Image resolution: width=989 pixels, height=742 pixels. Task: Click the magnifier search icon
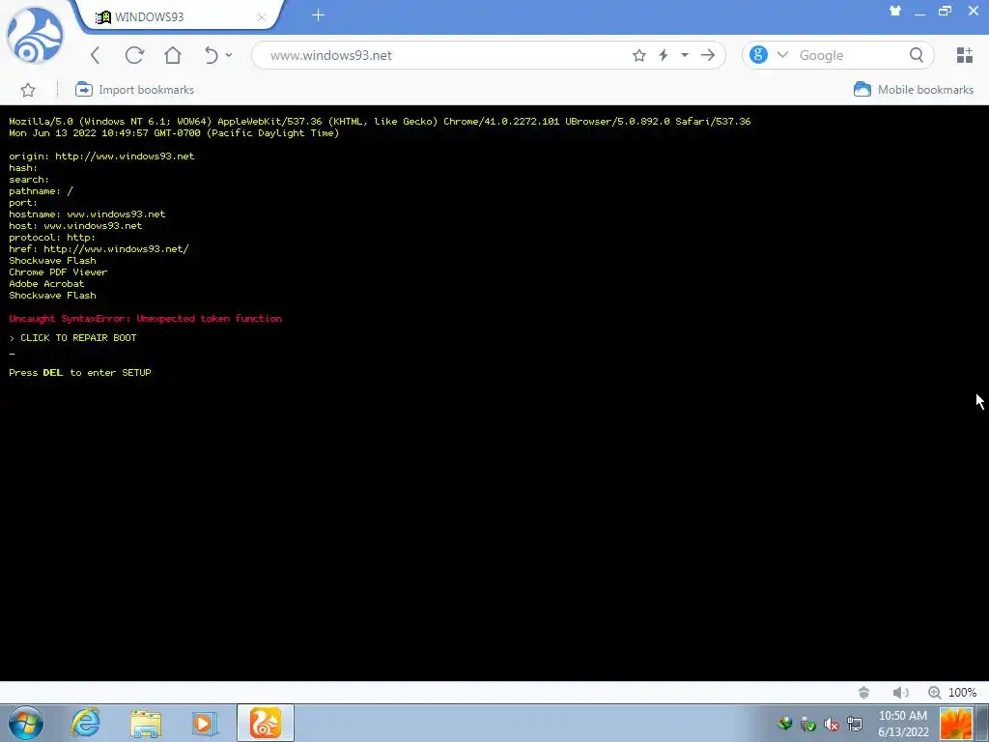[917, 55]
